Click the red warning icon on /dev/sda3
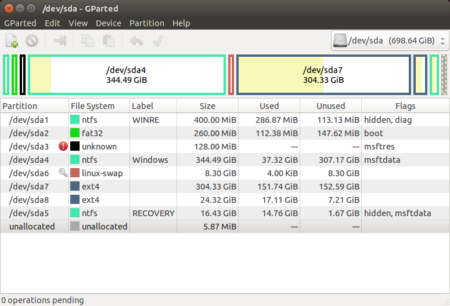 [x=63, y=147]
